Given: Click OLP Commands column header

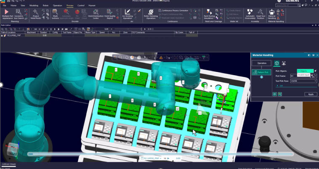Looking at the screenshot, I should 153,32.
